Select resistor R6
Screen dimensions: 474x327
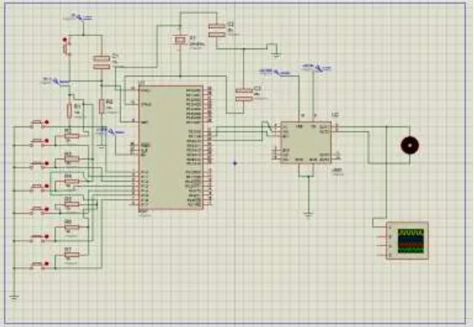point(71,227)
